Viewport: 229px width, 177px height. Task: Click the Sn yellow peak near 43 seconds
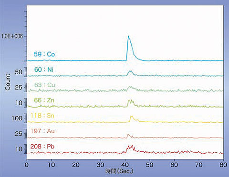pos(132,118)
